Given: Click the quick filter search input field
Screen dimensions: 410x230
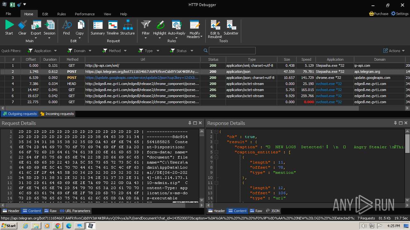Looking at the screenshot, I should point(232,50).
